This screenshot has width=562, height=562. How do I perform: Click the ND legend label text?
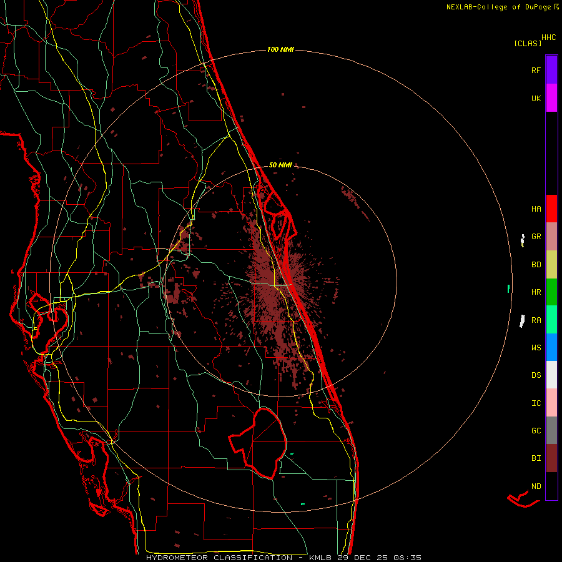point(536,486)
